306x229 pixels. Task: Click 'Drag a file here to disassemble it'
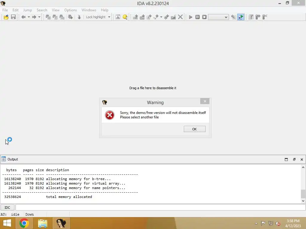pos(153,88)
